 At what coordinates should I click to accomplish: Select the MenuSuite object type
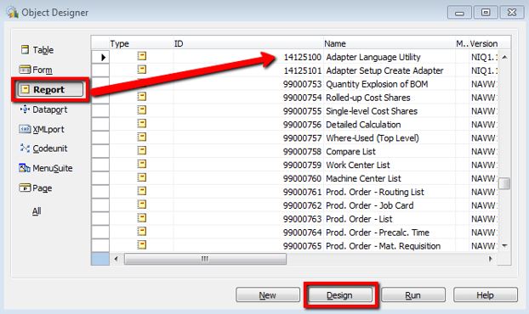[46, 168]
